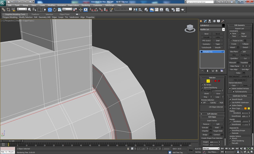The height and width of the screenshot is (154, 254).
Task: Click Configure Modifier Sets icon
Action: tap(222, 71)
